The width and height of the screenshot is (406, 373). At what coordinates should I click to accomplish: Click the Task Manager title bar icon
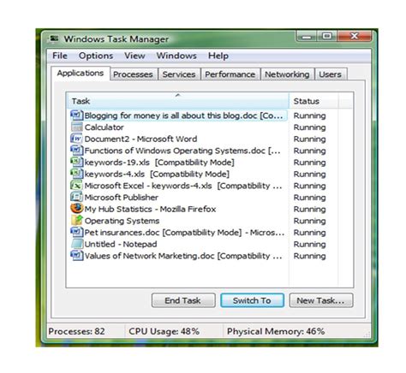(54, 38)
